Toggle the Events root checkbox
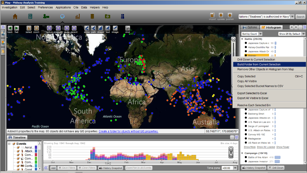Image resolution: width=307 pixels, height=173 pixels. 14,144
